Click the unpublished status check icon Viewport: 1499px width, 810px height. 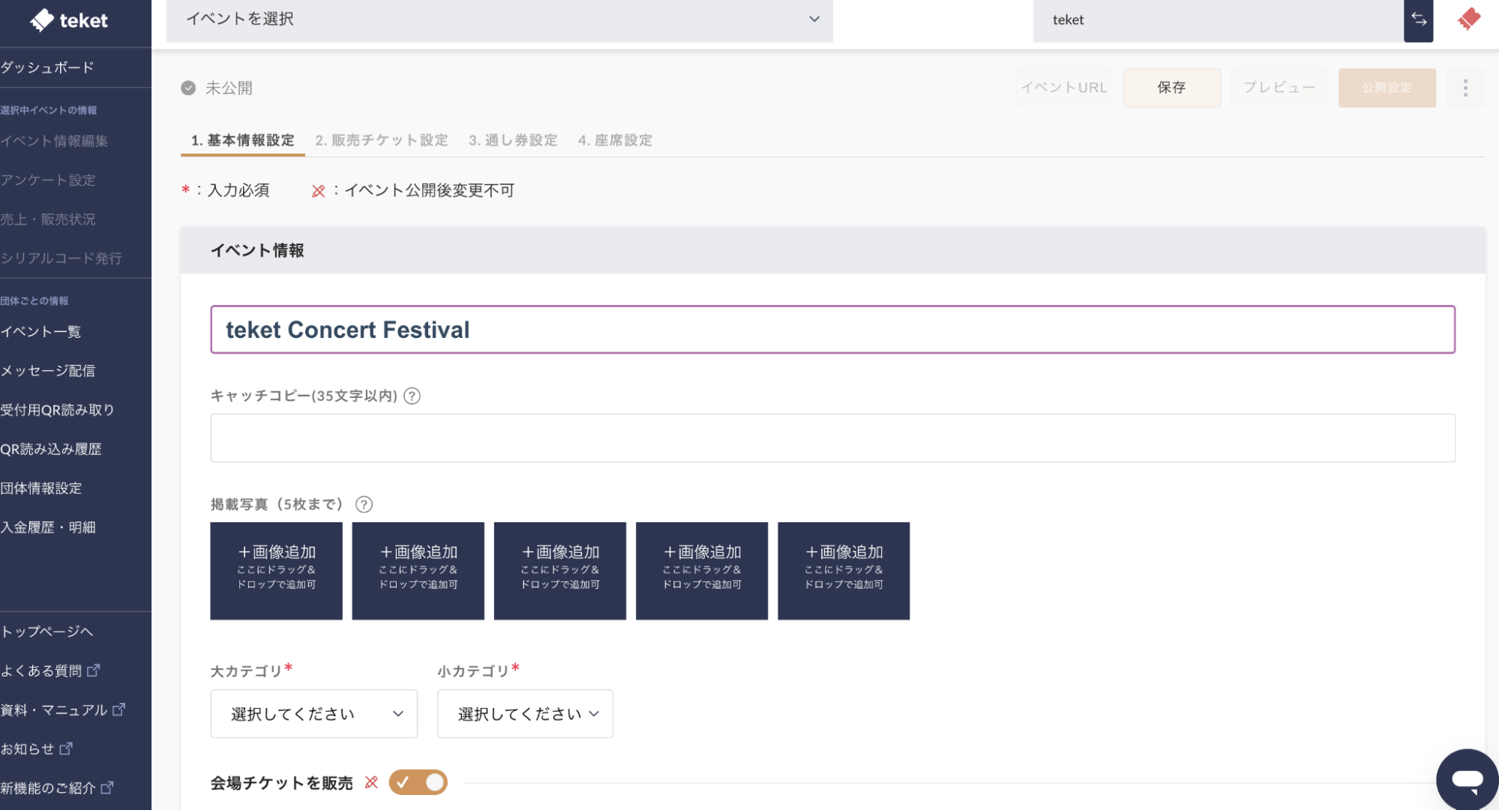coord(188,88)
